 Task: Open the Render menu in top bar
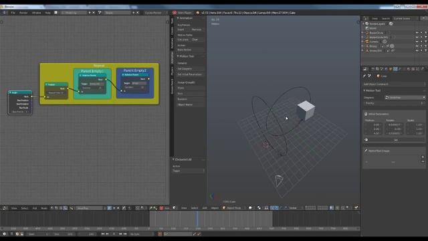tap(23, 13)
